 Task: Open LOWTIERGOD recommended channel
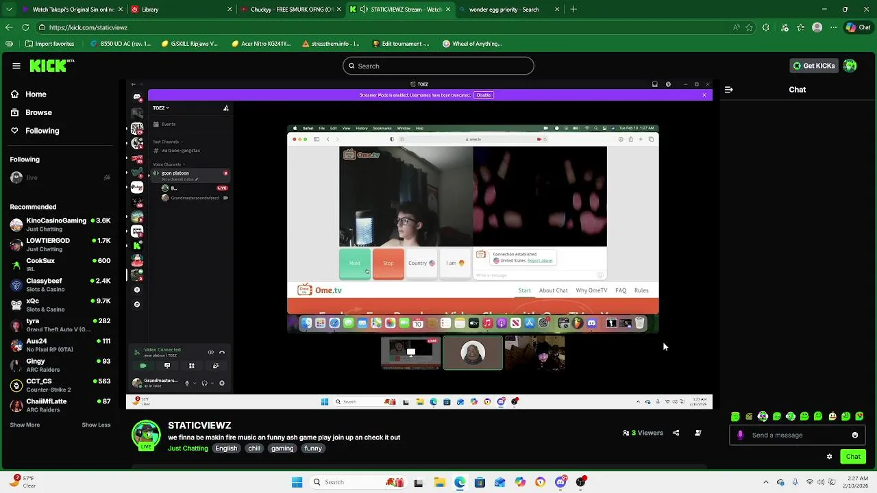click(60, 244)
